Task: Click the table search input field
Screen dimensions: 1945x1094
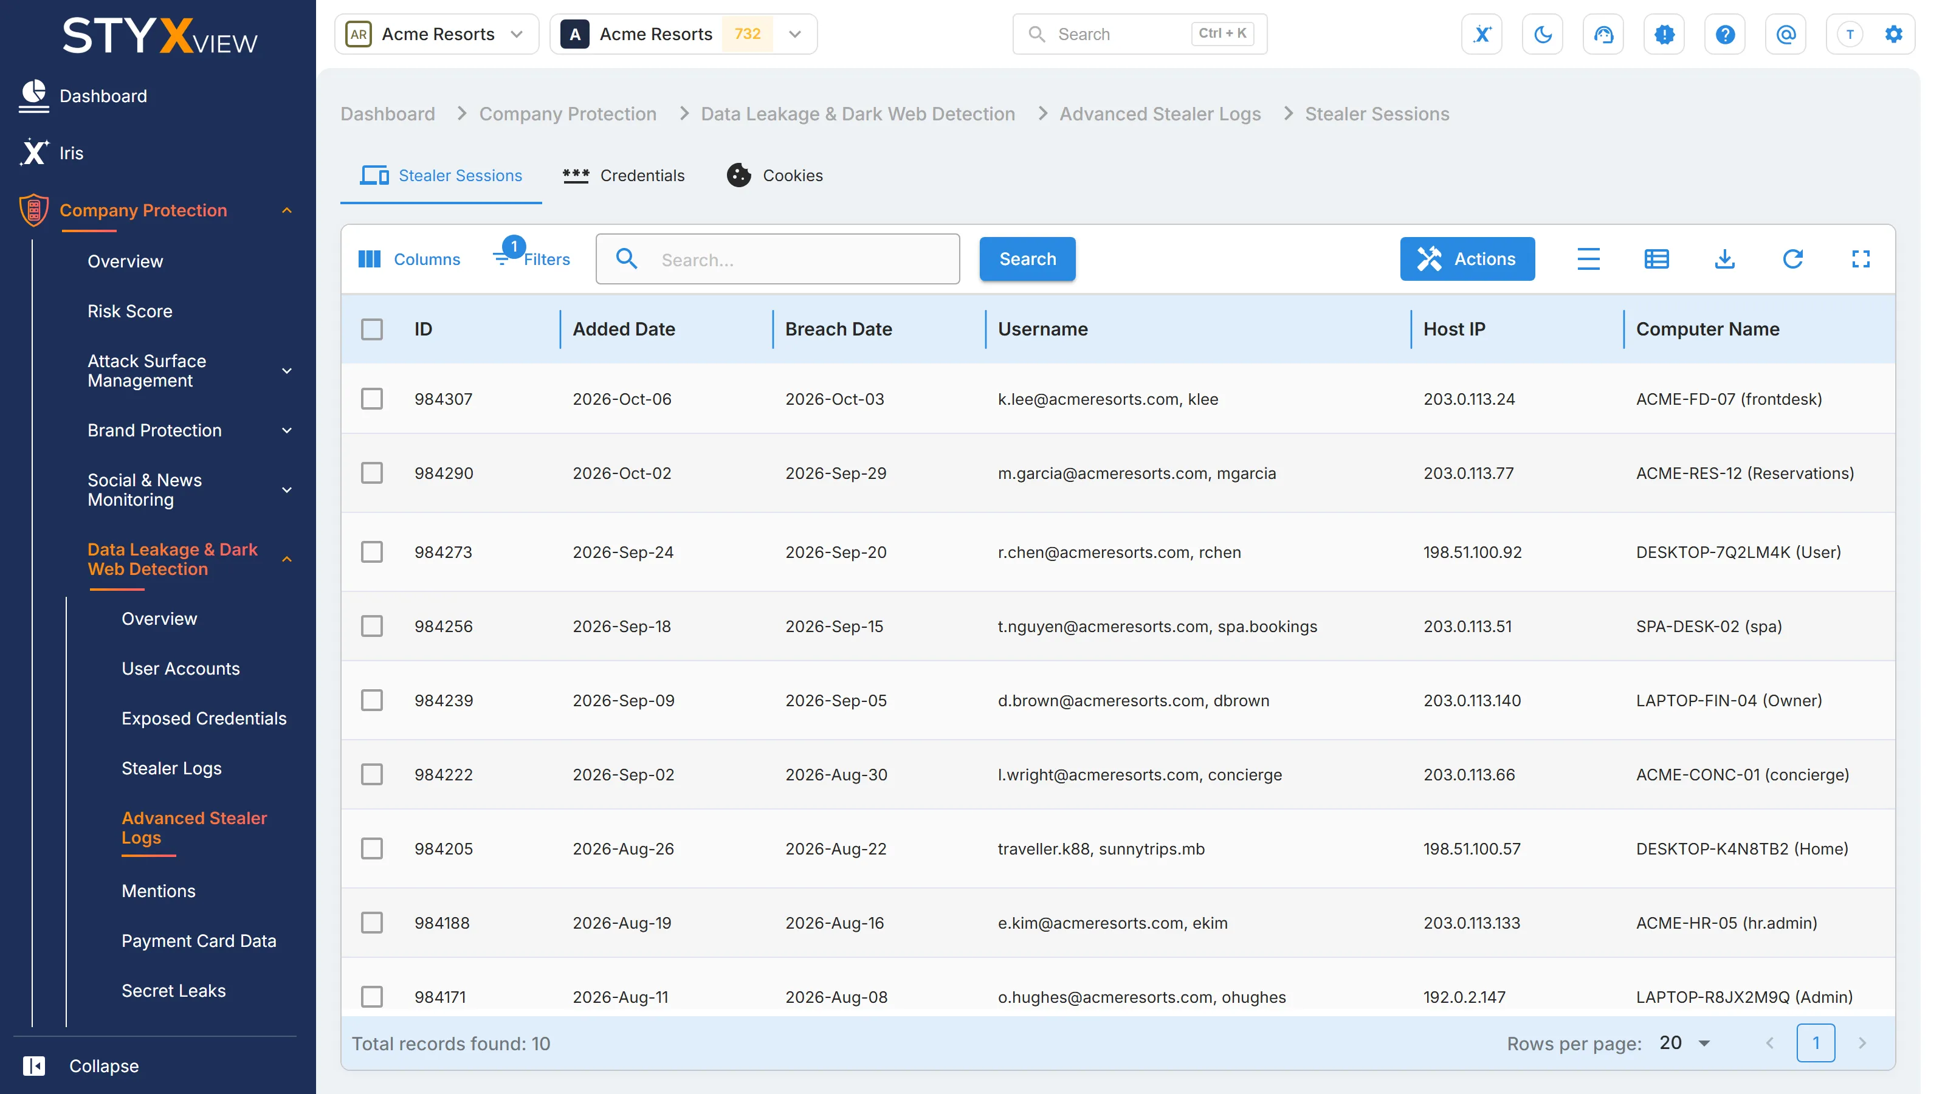Action: tap(778, 259)
